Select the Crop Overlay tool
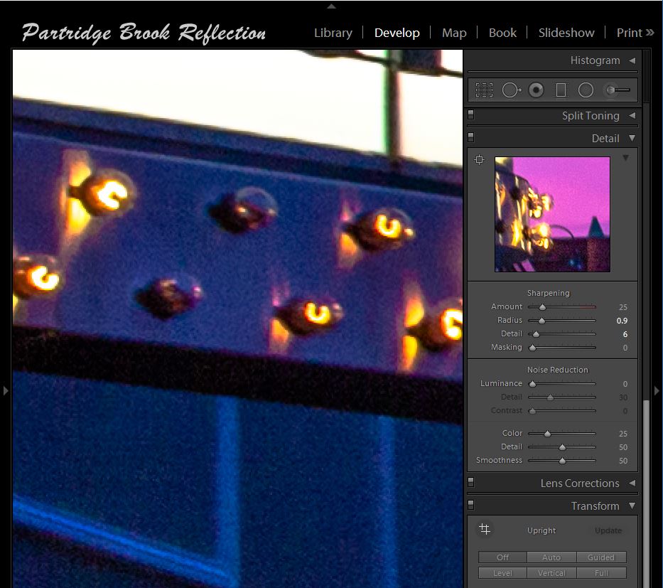Image resolution: width=663 pixels, height=588 pixels. (x=485, y=90)
